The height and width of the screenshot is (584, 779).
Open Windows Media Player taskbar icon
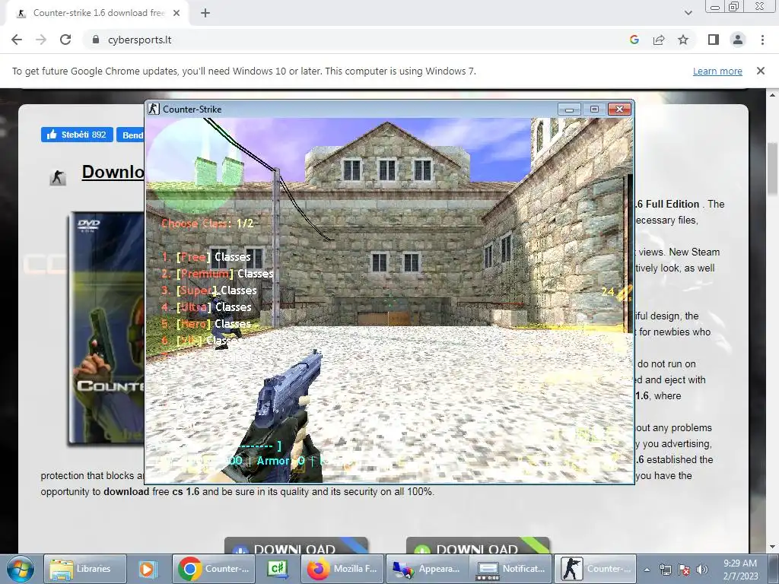click(147, 569)
